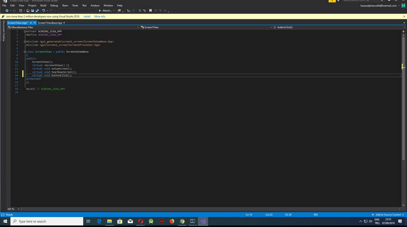Click the Decrease indent toolbar icon
This screenshot has height=227, width=407.
tap(139, 11)
